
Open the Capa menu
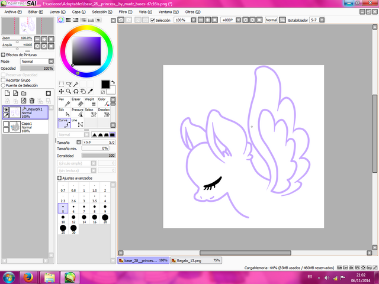pos(79,12)
